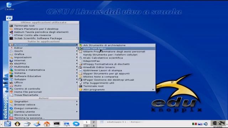Open KStars Planetario per il desktop
The image size is (228, 128).
[x=44, y=29]
